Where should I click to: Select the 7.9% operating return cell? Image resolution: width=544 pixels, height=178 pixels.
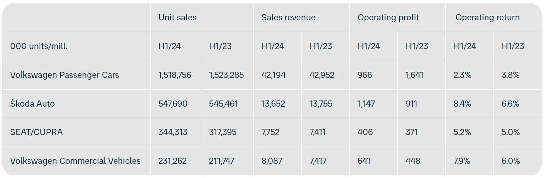coord(462,161)
